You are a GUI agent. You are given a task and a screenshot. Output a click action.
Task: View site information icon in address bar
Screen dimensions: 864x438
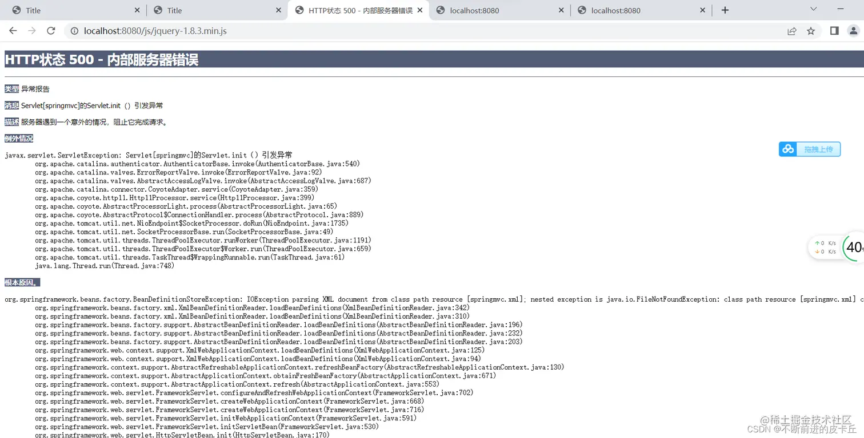(x=74, y=31)
